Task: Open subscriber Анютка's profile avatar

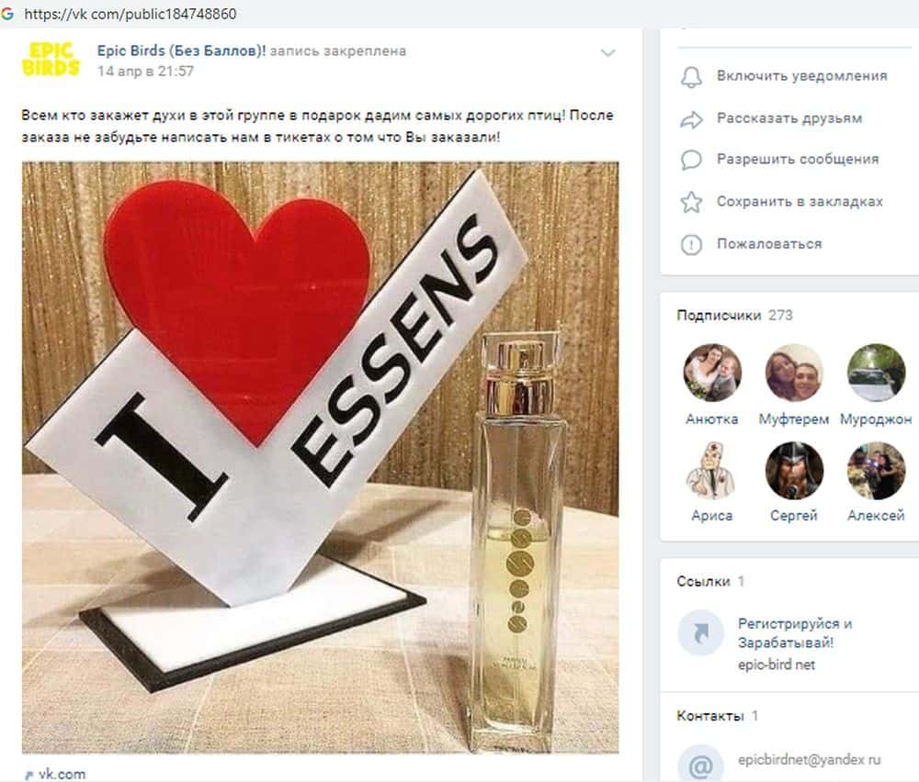Action: tap(712, 373)
